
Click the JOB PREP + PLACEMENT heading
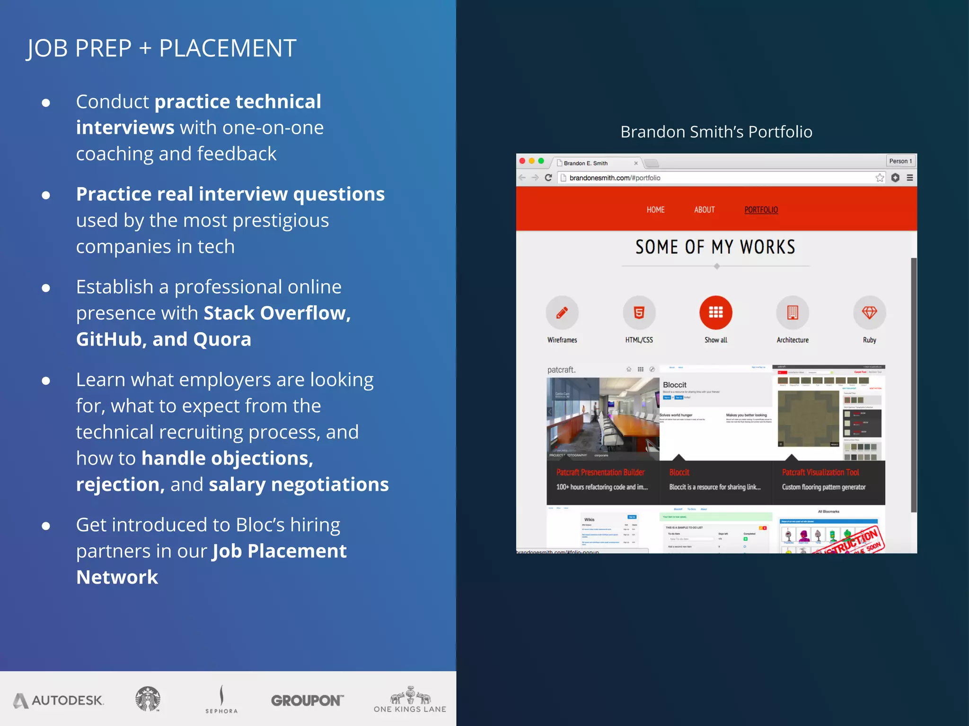click(x=161, y=48)
